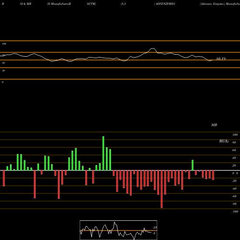Click the 'SI MunafaSutraR' header text
The height and width of the screenshot is (240, 240).
59,4
